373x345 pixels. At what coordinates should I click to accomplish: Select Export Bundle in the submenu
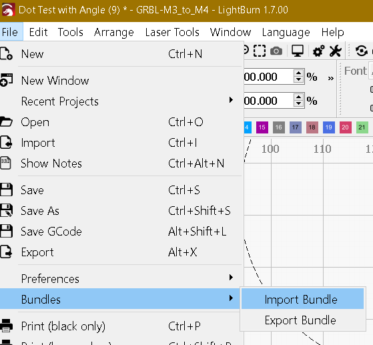(x=302, y=320)
